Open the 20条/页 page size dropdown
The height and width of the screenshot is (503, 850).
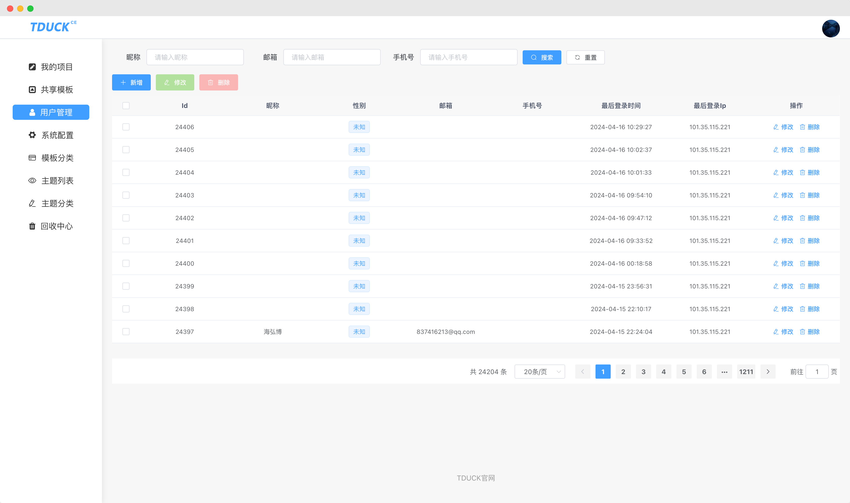(x=540, y=372)
